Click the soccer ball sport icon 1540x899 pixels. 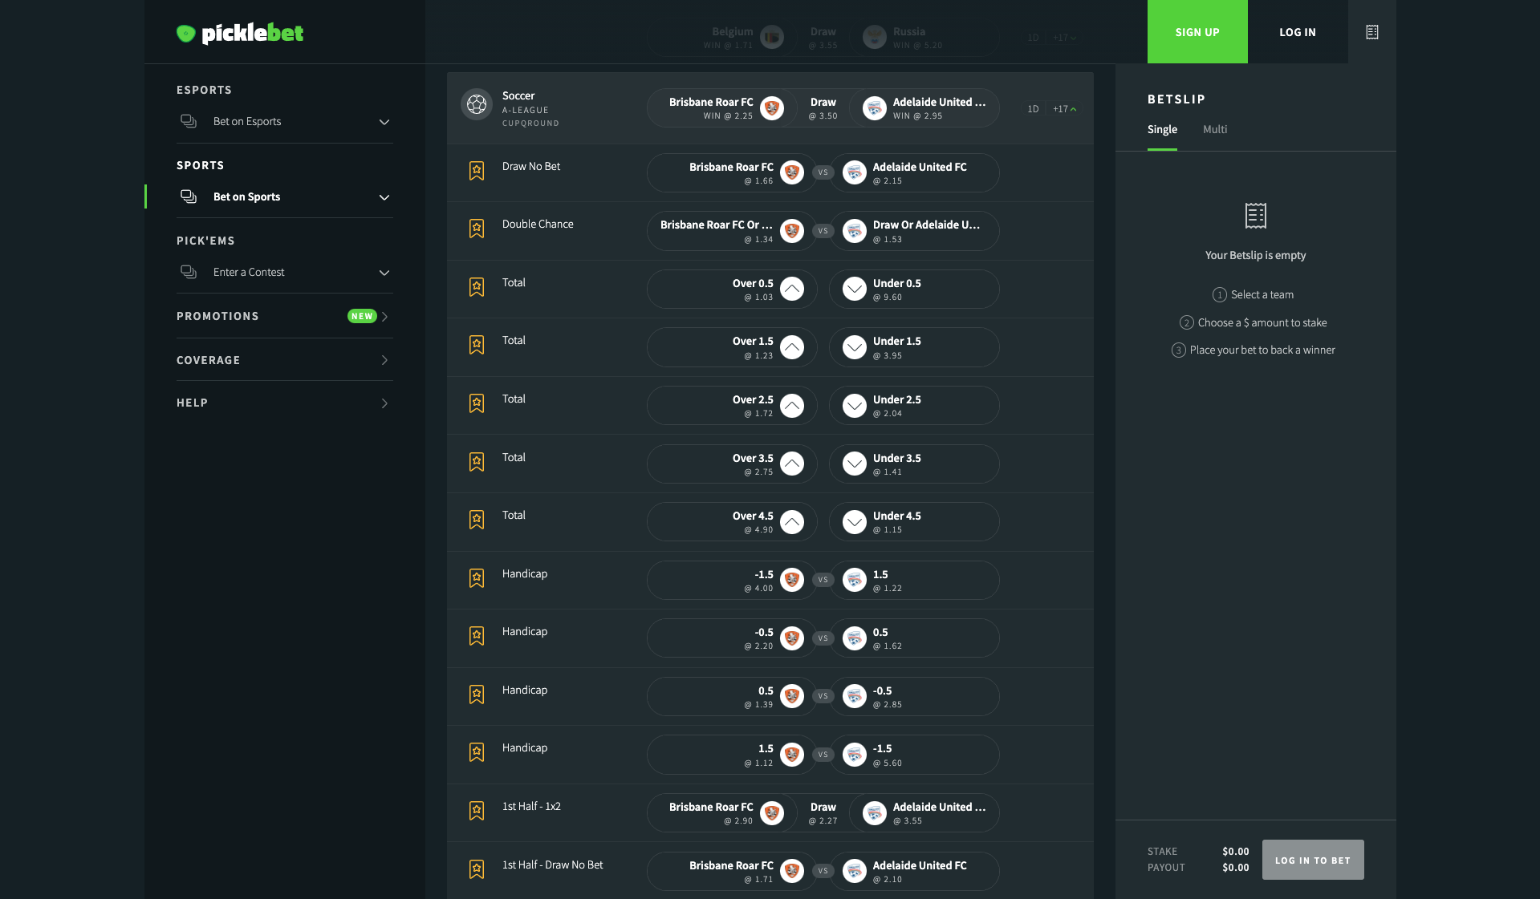point(477,104)
